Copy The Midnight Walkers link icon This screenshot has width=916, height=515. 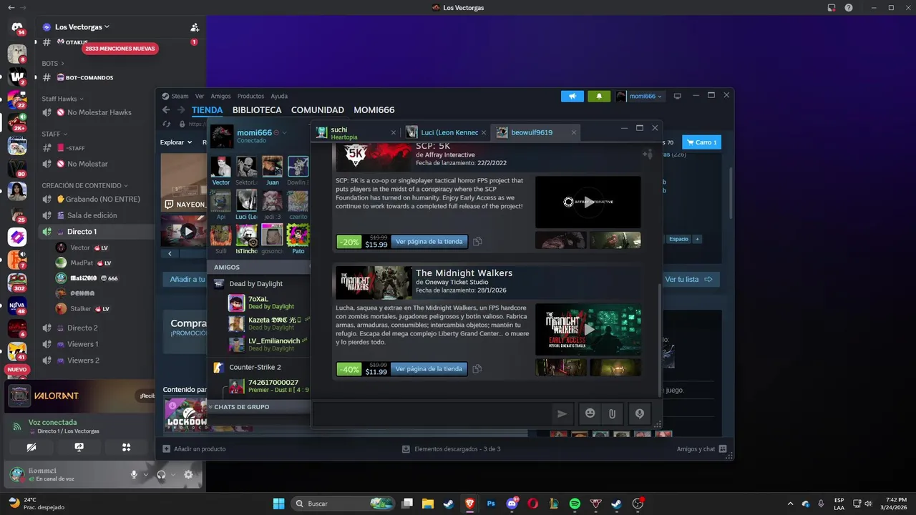click(477, 369)
